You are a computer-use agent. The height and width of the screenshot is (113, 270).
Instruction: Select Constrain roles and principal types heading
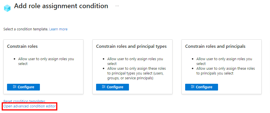click(x=131, y=46)
